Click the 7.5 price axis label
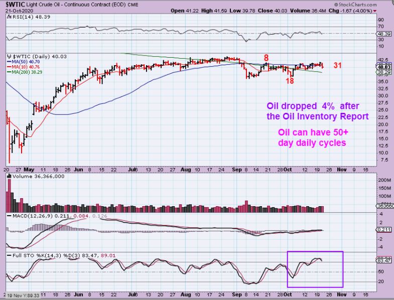This screenshot has width=394, height=300. click(384, 160)
